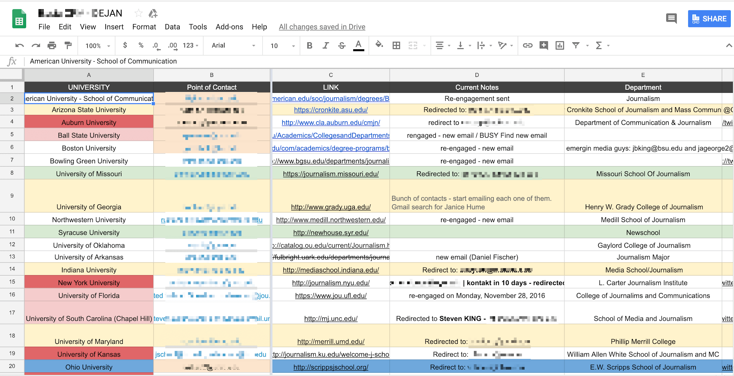Open the zoom 100% dropdown
The height and width of the screenshot is (376, 734).
[98, 46]
